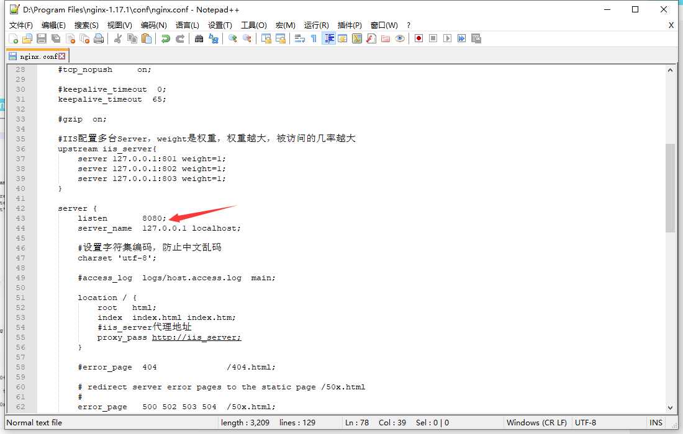Open the 设置(T) menu
Viewport: 683px width, 434px height.
tap(220, 25)
